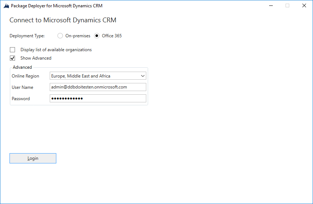Viewport: 313px width, 204px height.
Task: Close the Package Deployer window
Action: [x=304, y=5]
